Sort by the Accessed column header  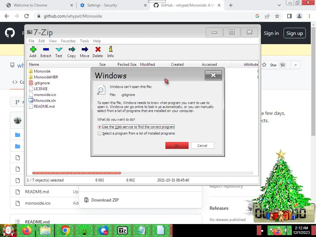[x=215, y=64]
